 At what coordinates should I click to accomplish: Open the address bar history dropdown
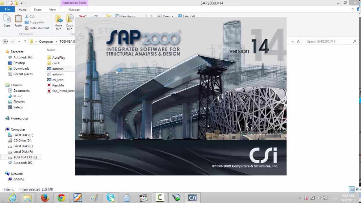pos(292,41)
